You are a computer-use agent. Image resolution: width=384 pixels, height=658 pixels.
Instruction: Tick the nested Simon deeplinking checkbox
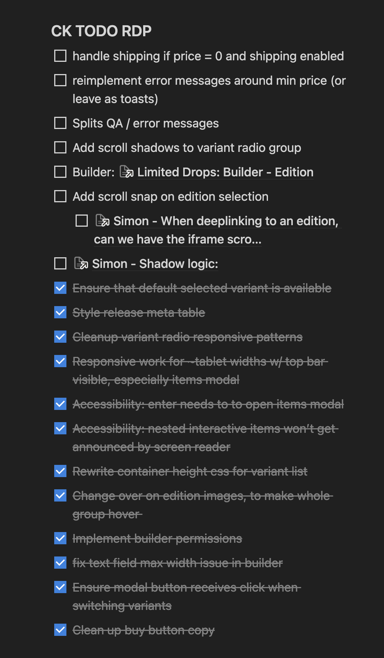tap(82, 221)
